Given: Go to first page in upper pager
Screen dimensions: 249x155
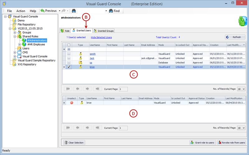Looking at the screenshot, I should point(68,89).
